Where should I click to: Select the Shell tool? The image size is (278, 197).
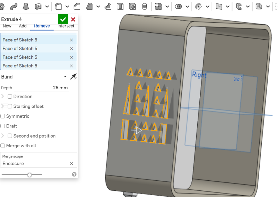(120, 7)
